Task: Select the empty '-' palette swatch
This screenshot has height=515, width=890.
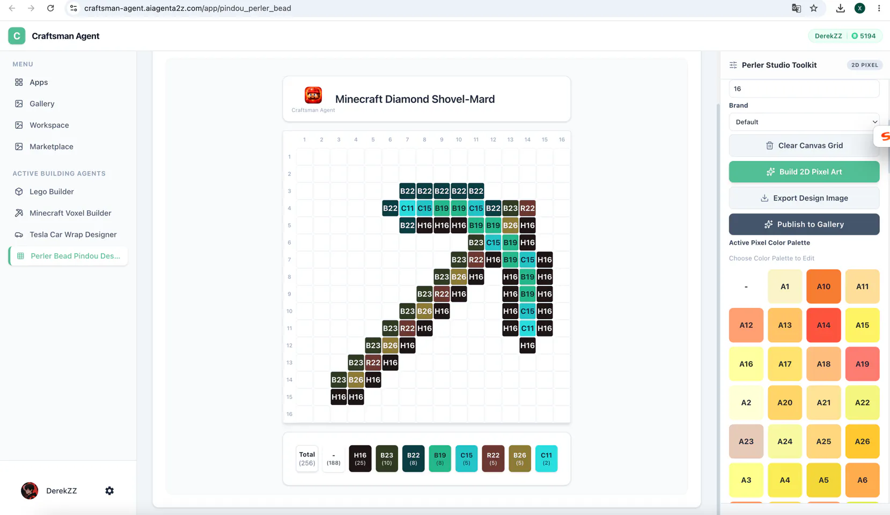Action: click(x=746, y=286)
